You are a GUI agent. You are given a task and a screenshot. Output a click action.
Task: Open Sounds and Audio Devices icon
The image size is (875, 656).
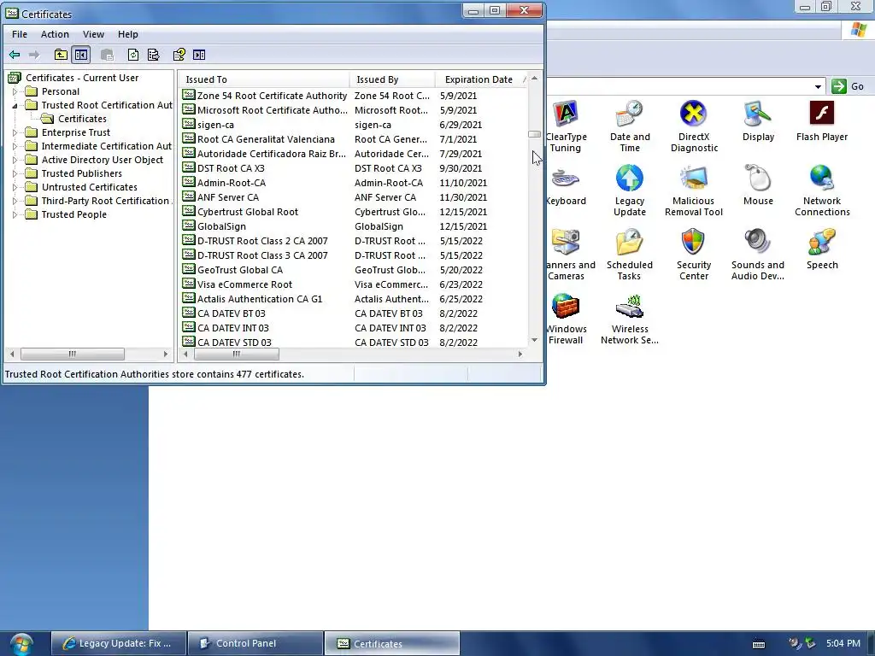(758, 255)
